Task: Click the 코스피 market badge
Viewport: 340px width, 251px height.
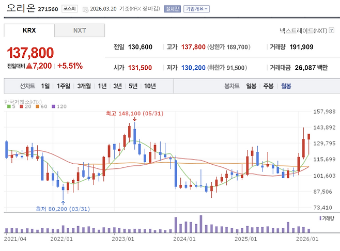Action: [69, 9]
